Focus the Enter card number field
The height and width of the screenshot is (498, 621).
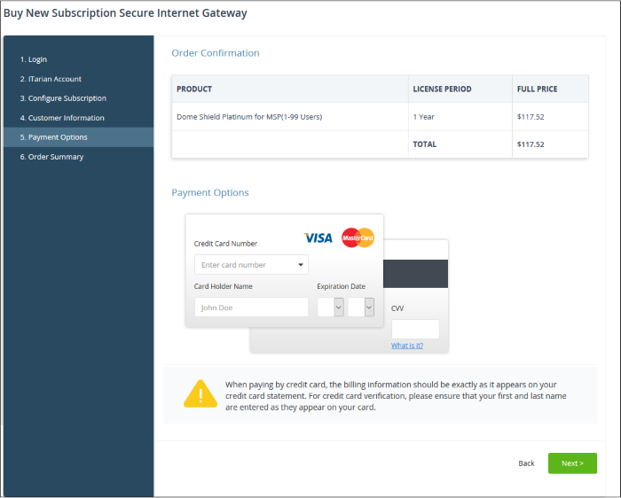251,265
